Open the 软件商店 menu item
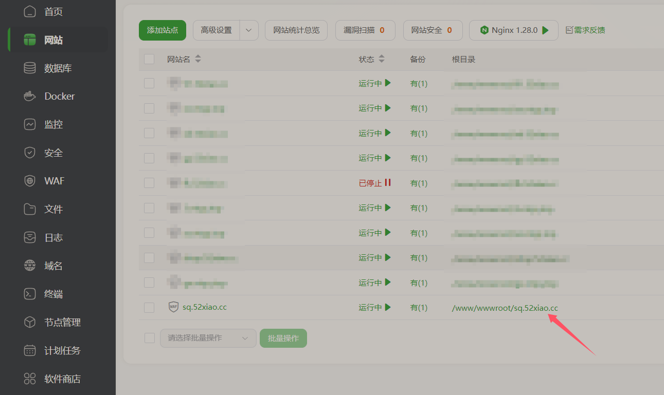The image size is (664, 395). point(62,379)
